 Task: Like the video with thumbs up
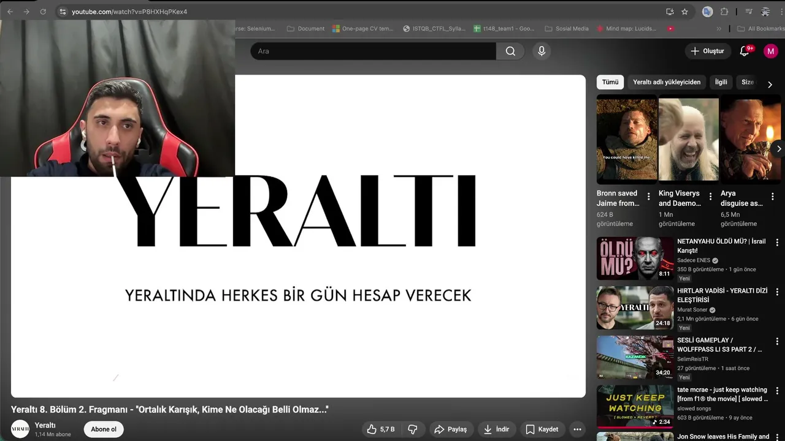pos(381,429)
